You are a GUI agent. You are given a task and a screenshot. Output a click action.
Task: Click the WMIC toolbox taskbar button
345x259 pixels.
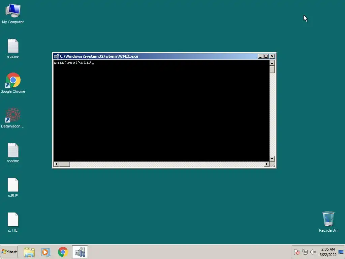coord(80,252)
